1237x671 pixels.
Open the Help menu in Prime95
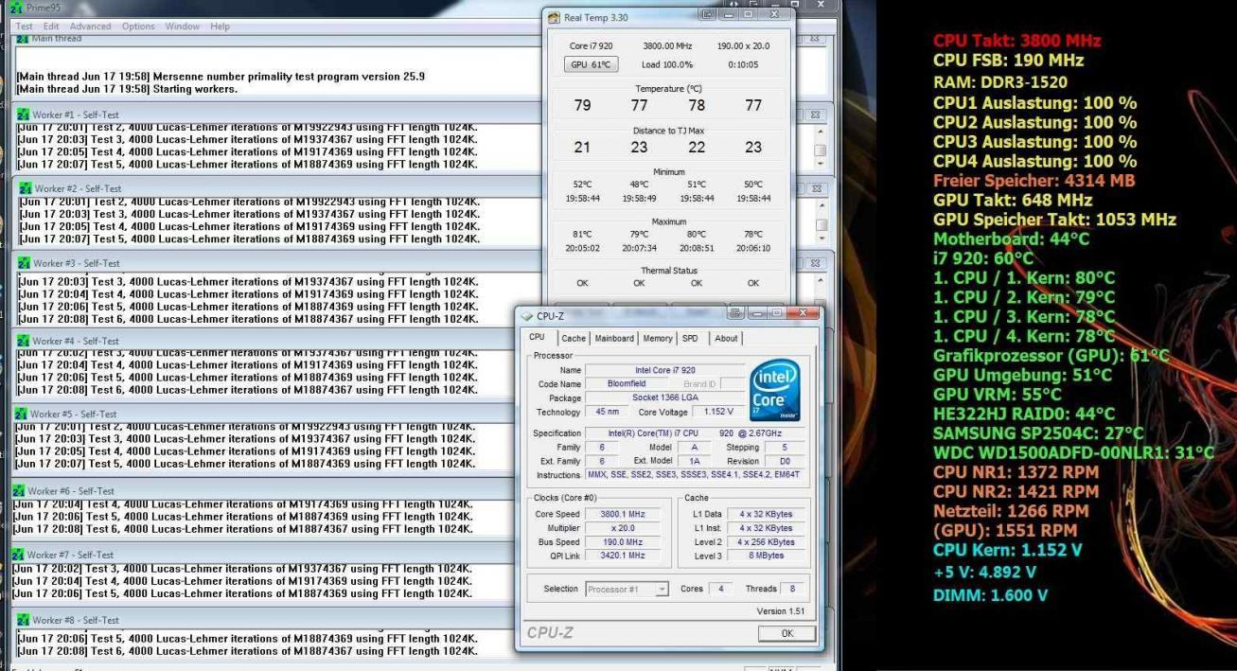[x=220, y=26]
